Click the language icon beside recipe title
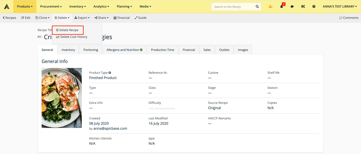This screenshot has height=154, width=361. pyautogui.click(x=40, y=37)
